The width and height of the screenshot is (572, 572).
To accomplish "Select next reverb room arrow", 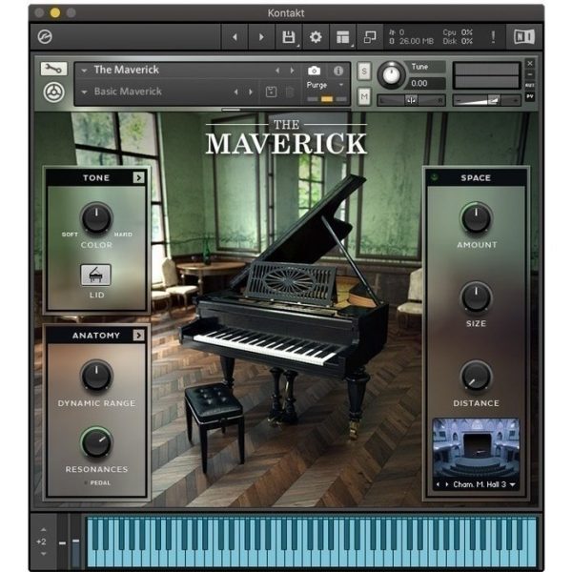I will coord(446,484).
